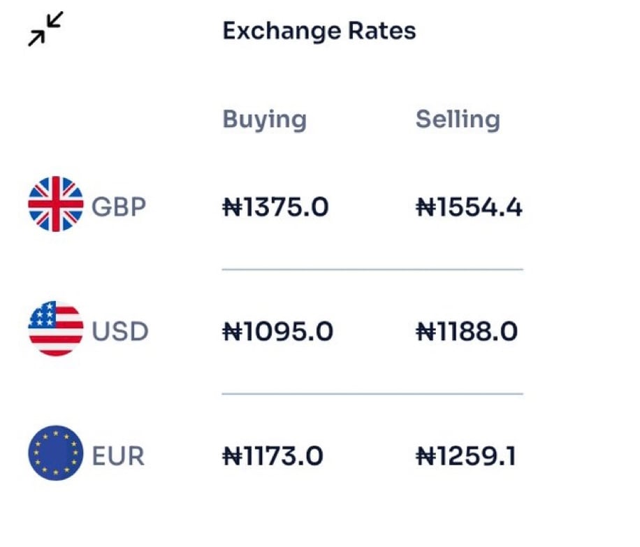Click the divider line below USD row
The width and height of the screenshot is (640, 547).
[x=372, y=393]
